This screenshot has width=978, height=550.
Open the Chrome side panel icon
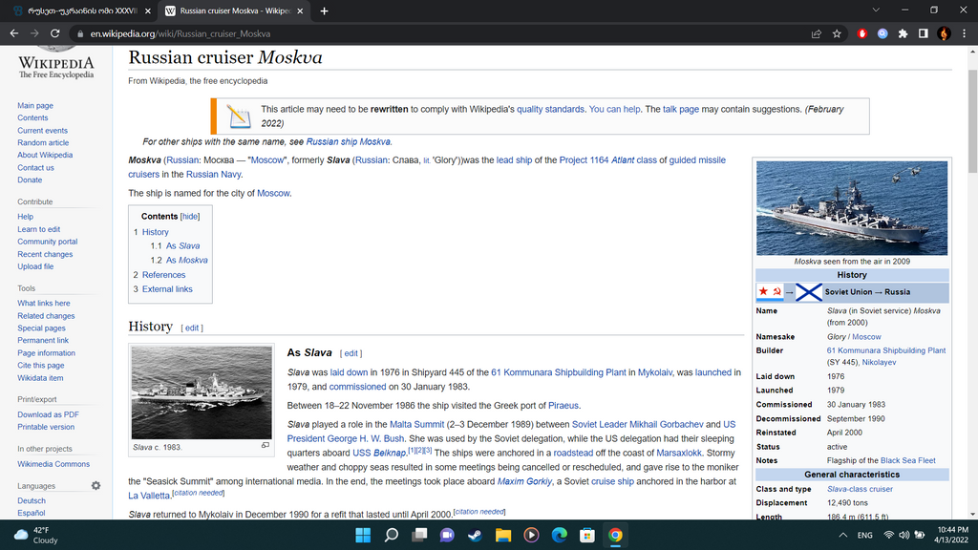(923, 32)
